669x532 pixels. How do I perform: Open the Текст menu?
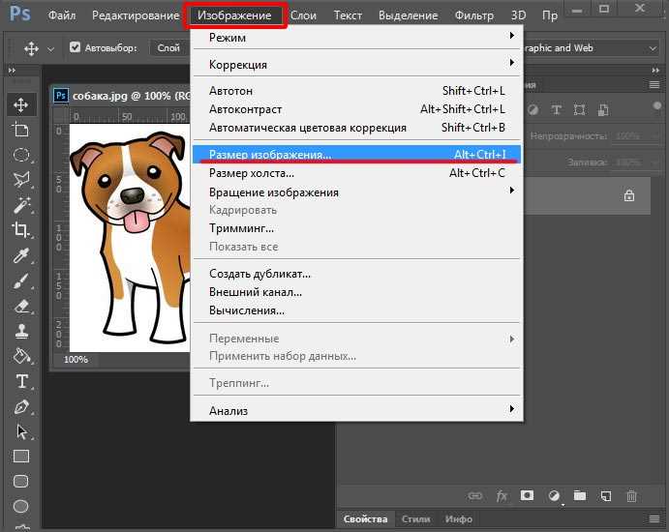tap(348, 15)
